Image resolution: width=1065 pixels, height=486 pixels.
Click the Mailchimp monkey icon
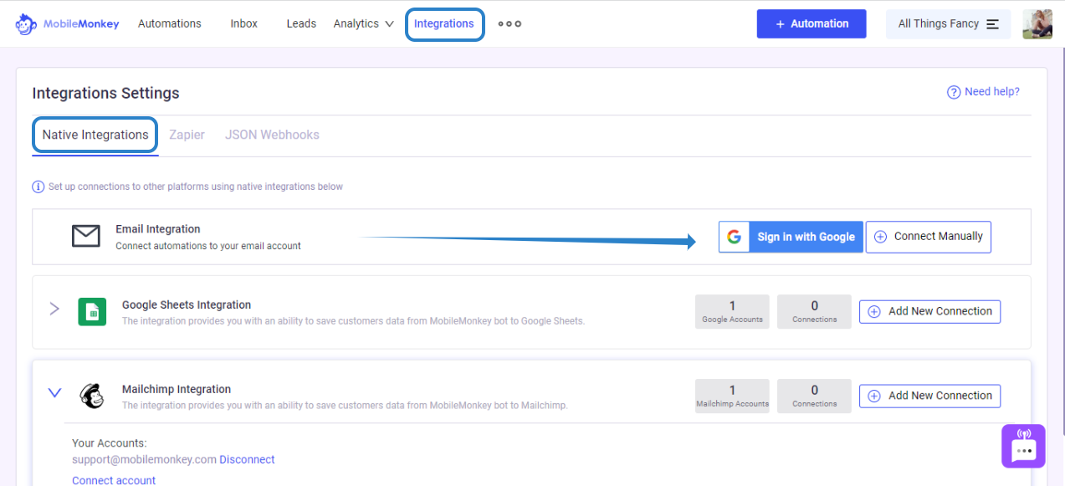92,396
